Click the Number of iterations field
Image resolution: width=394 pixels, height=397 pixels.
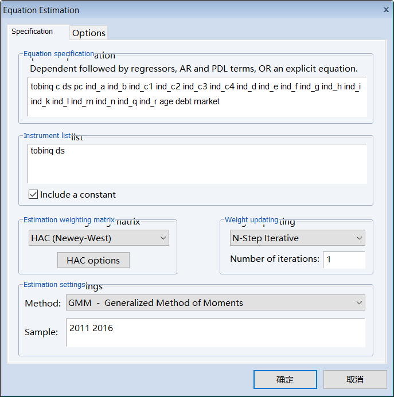(x=344, y=260)
